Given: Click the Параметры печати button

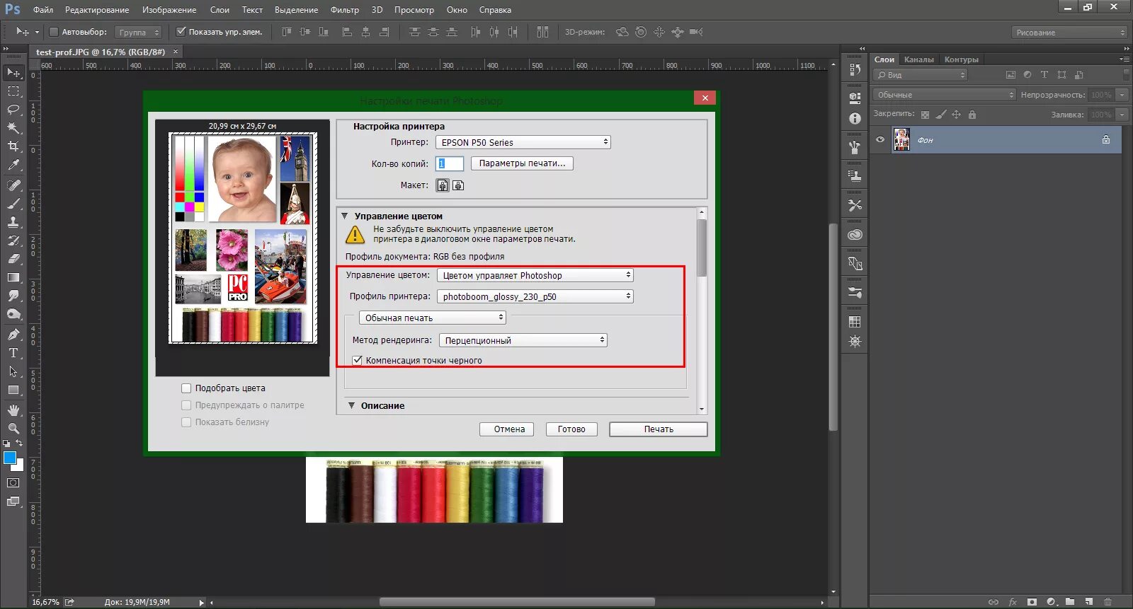Looking at the screenshot, I should tap(522, 163).
